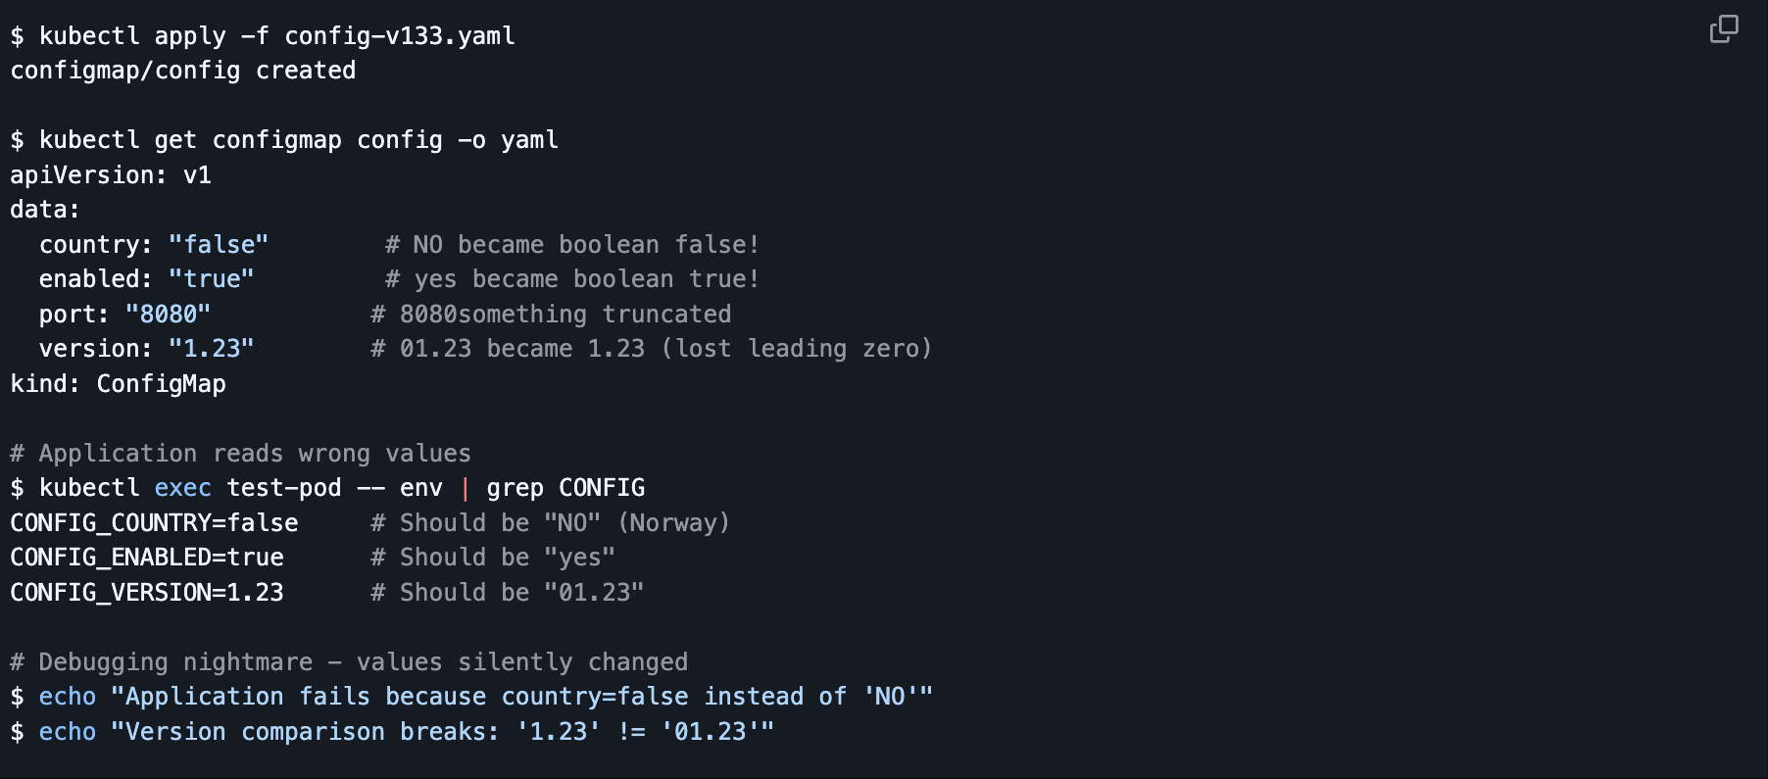Click the 'apiVersion: v1' line
The height and width of the screenshot is (779, 1768).
click(x=111, y=175)
